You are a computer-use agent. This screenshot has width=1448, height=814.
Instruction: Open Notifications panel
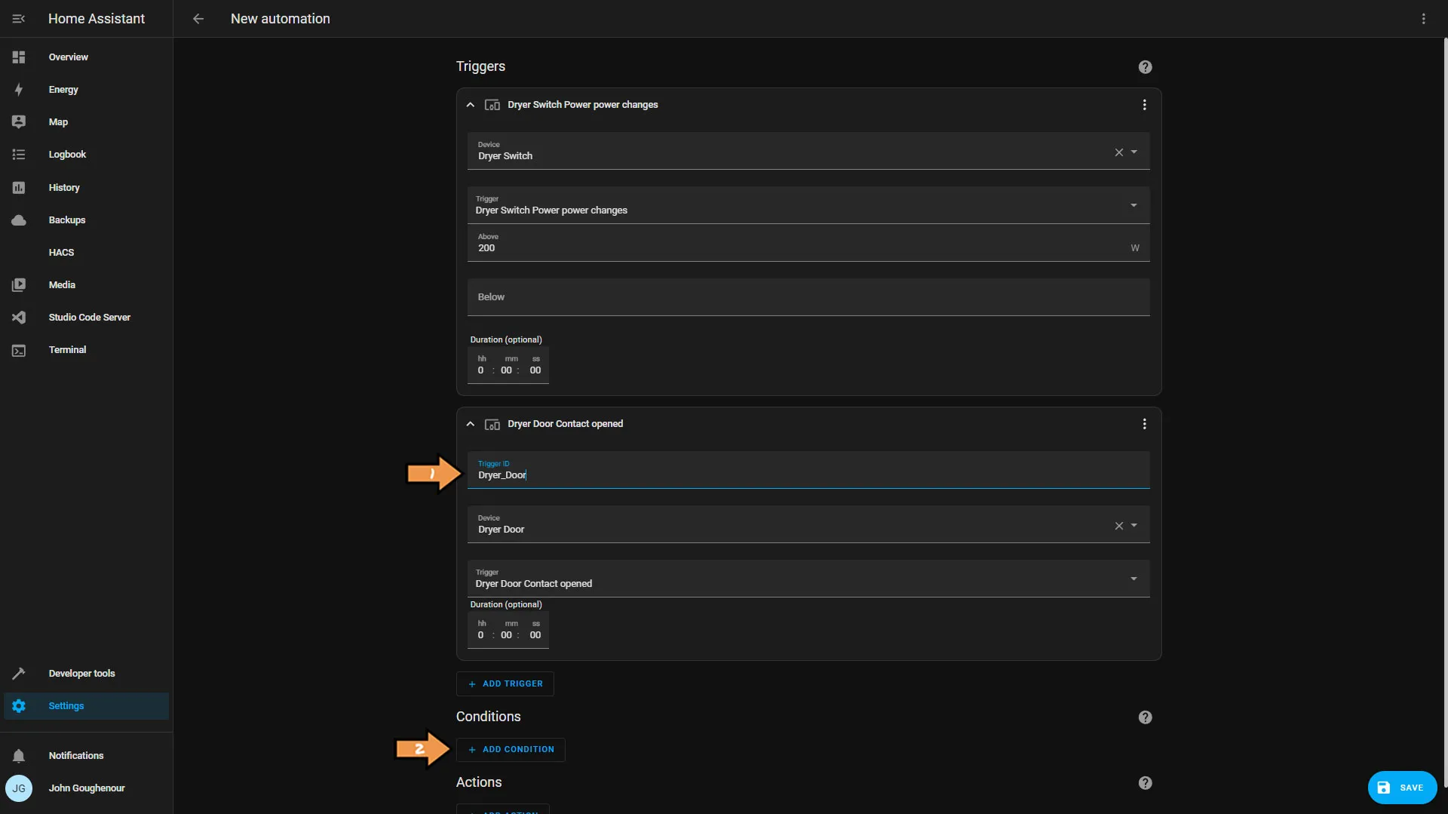[86, 756]
